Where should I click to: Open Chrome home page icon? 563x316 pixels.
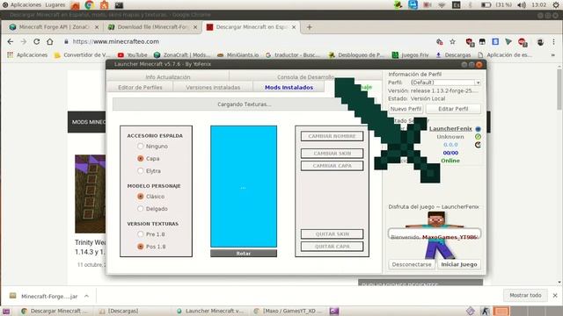point(50,41)
